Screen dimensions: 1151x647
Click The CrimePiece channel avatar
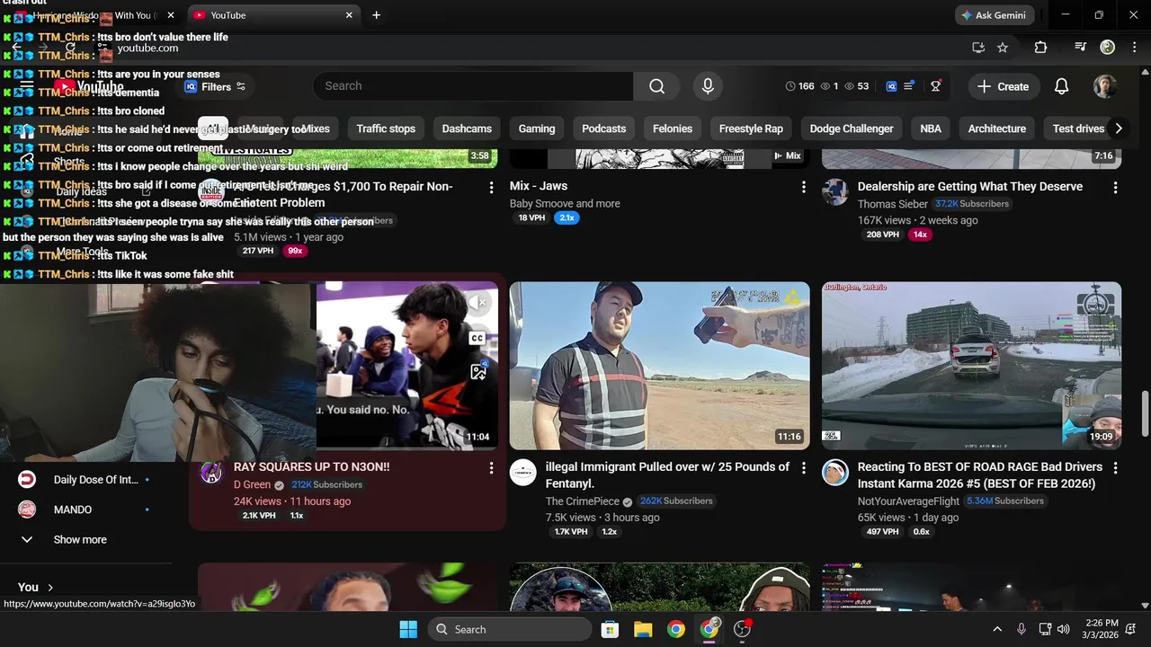(x=523, y=473)
